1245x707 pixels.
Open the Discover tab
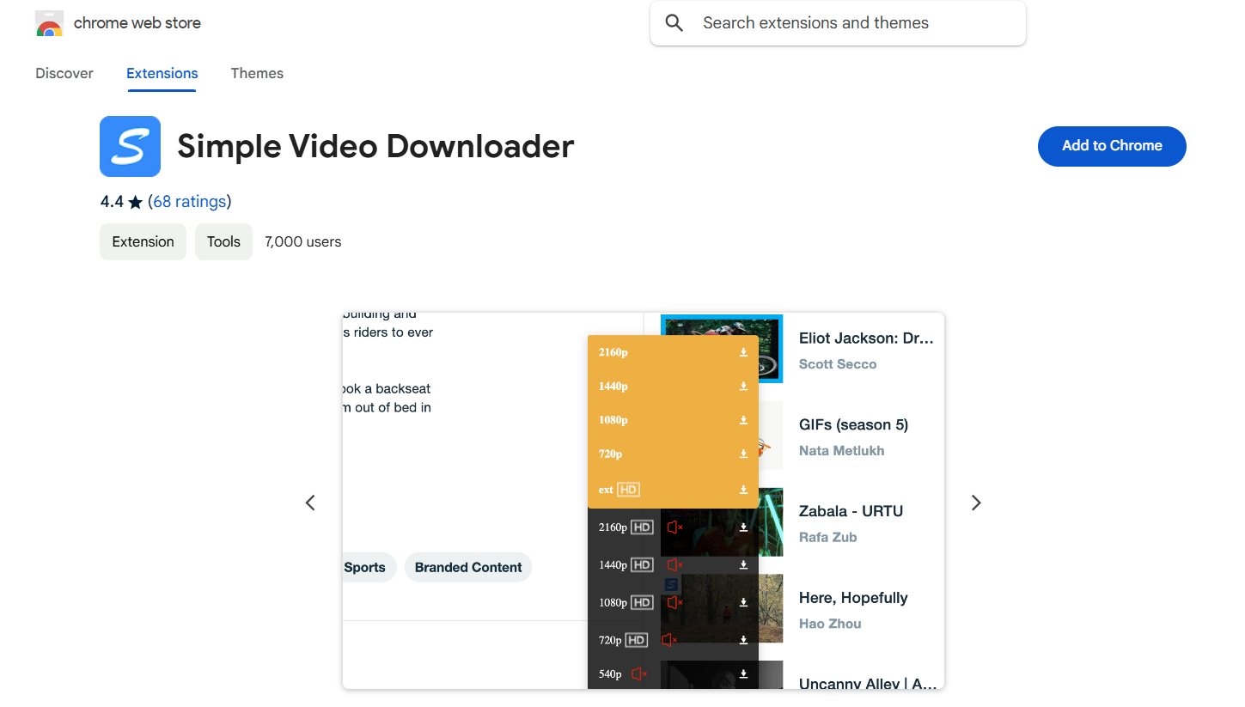(x=64, y=73)
